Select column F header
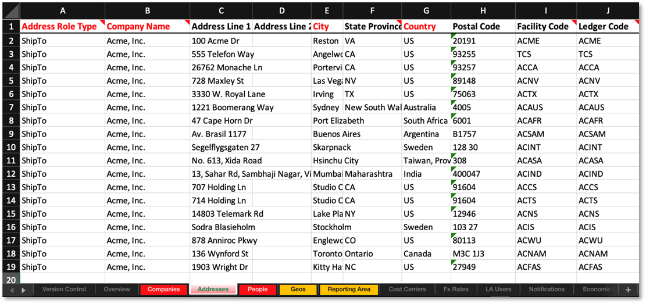The width and height of the screenshot is (646, 304). coord(373,11)
